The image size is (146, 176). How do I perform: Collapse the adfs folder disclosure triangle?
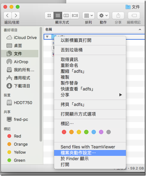(47, 37)
